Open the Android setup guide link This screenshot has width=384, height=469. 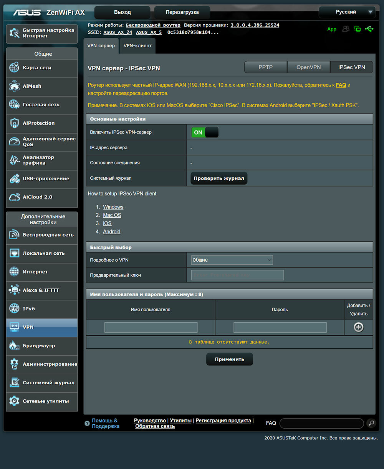coord(112,232)
